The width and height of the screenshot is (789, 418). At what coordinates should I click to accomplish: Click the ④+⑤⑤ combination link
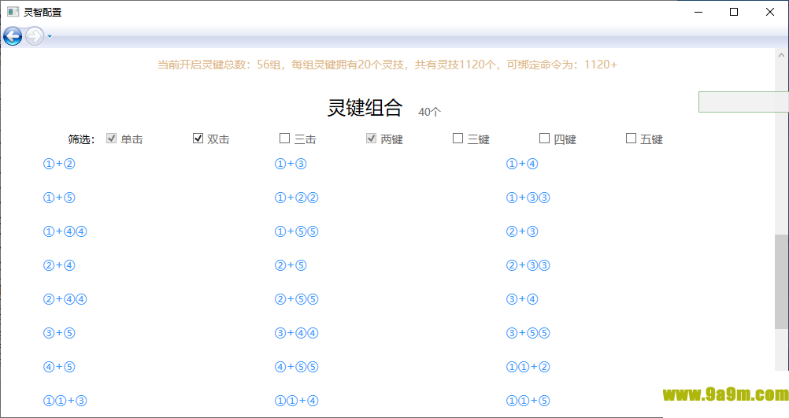296,367
